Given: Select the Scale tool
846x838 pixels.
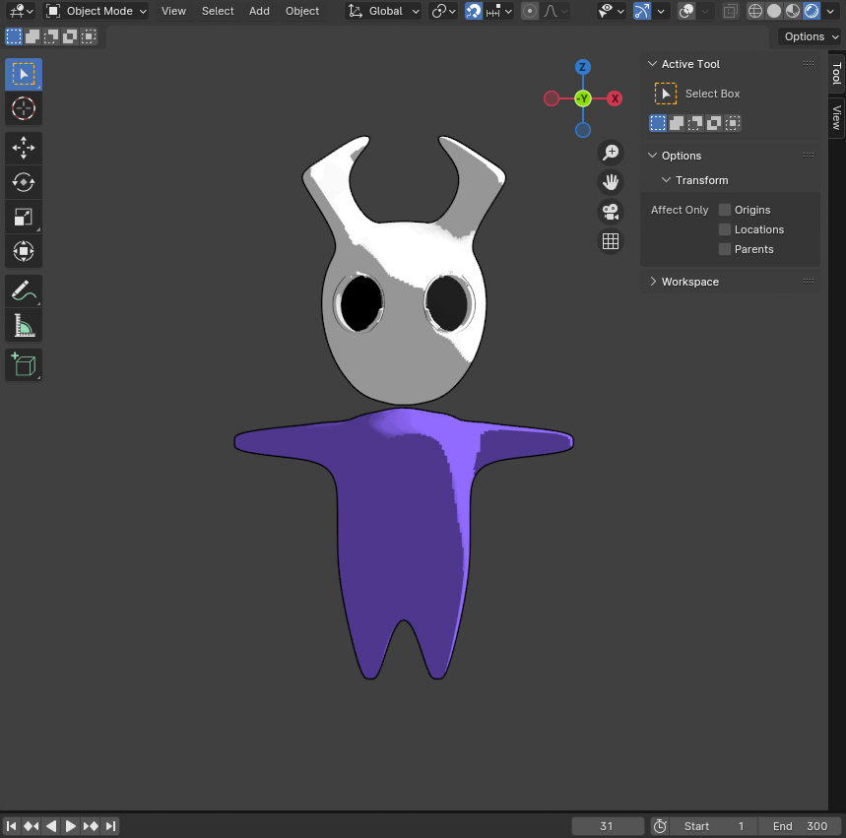Looking at the screenshot, I should 24,217.
